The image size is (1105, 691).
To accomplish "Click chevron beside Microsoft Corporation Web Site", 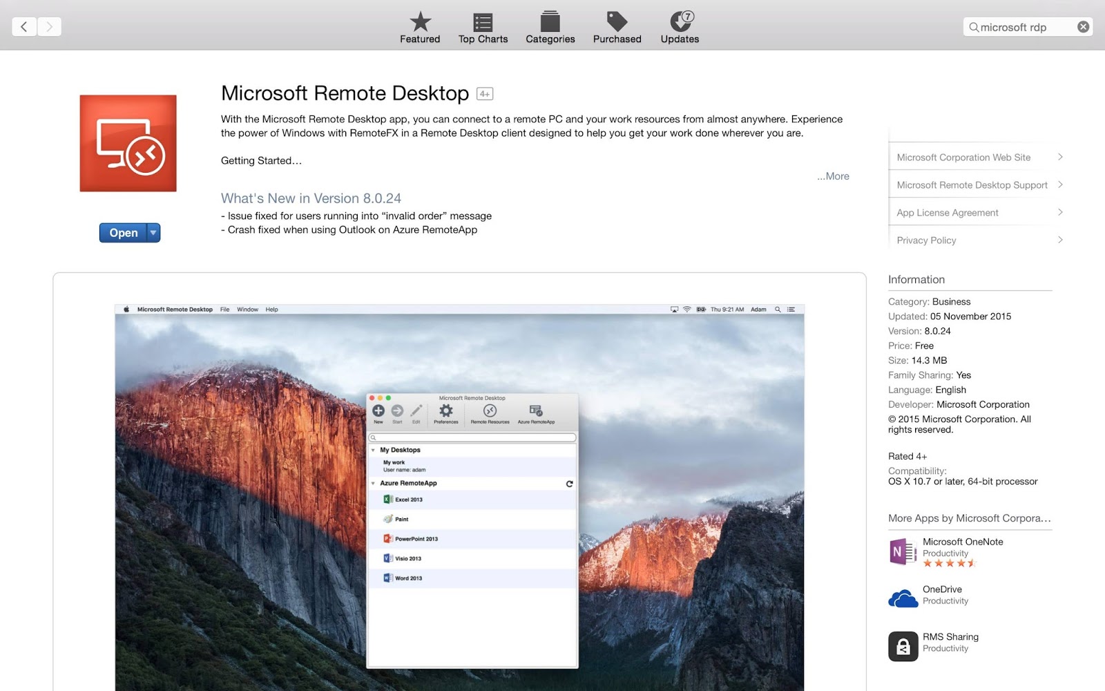I will pyautogui.click(x=1060, y=157).
